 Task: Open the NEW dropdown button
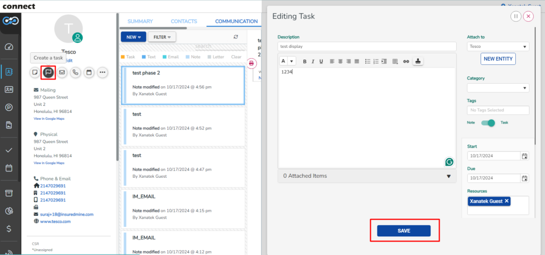tap(134, 37)
